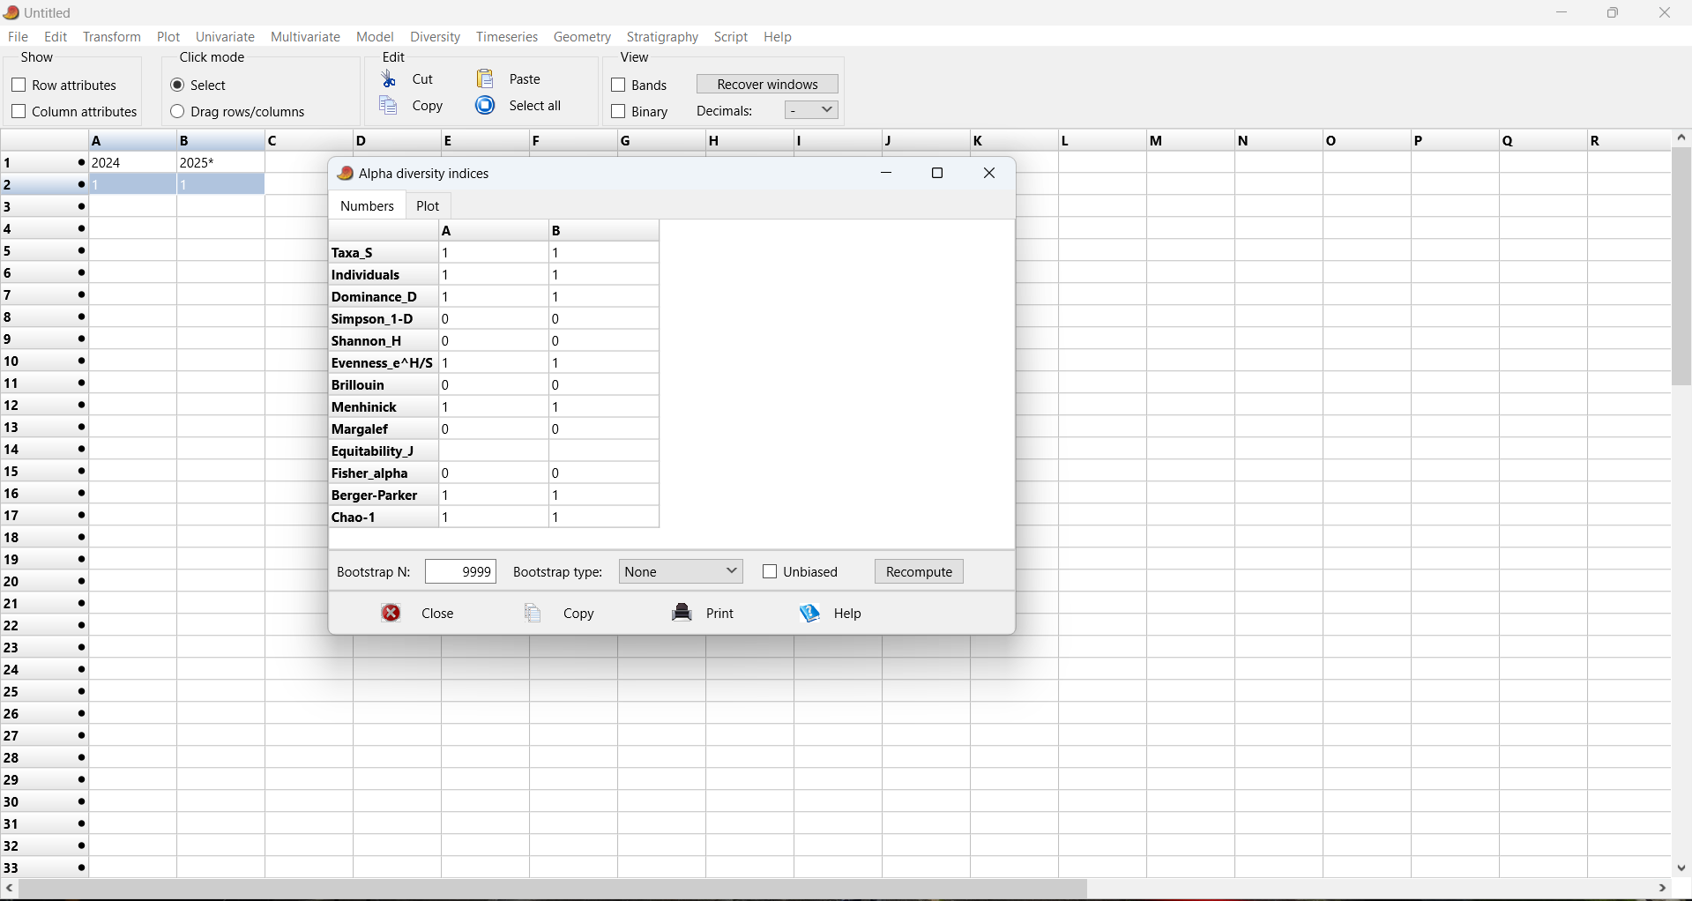Click the scroll down arrow of spreadsheet
This screenshot has height=901, width=1692.
(1681, 868)
